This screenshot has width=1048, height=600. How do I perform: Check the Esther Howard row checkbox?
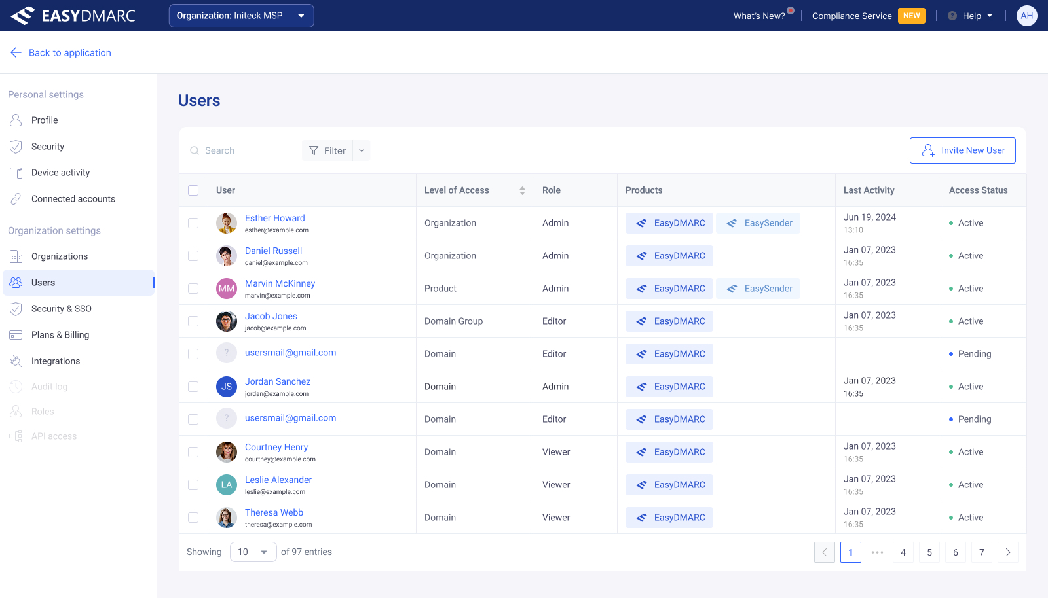tap(193, 223)
